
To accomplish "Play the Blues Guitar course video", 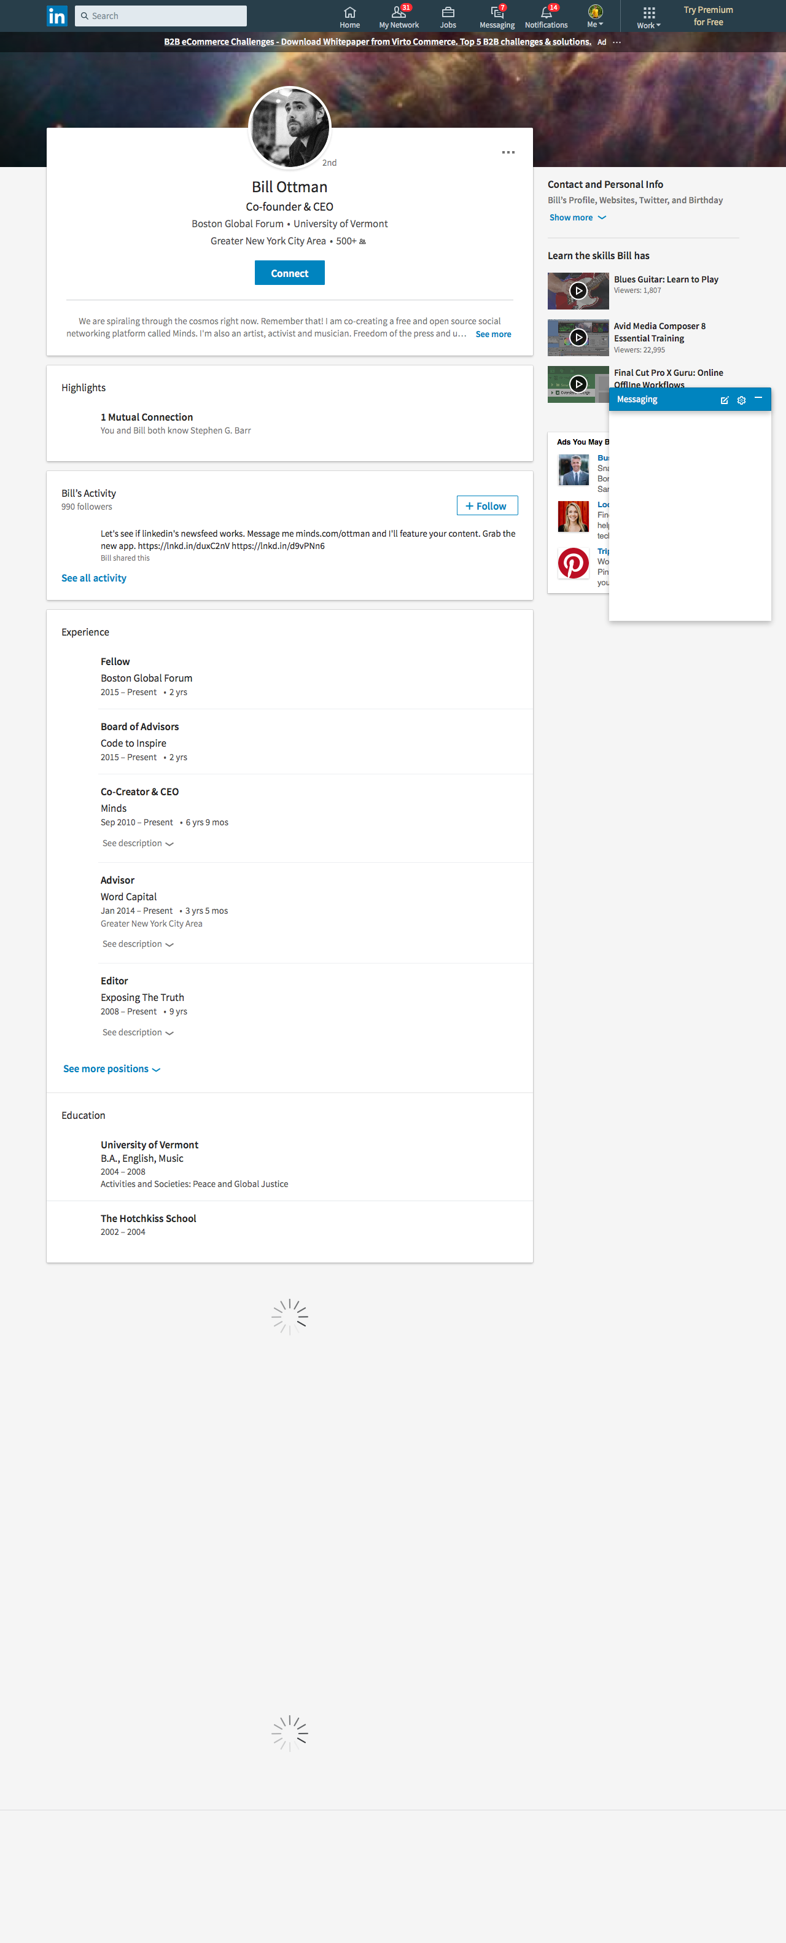I will point(578,291).
